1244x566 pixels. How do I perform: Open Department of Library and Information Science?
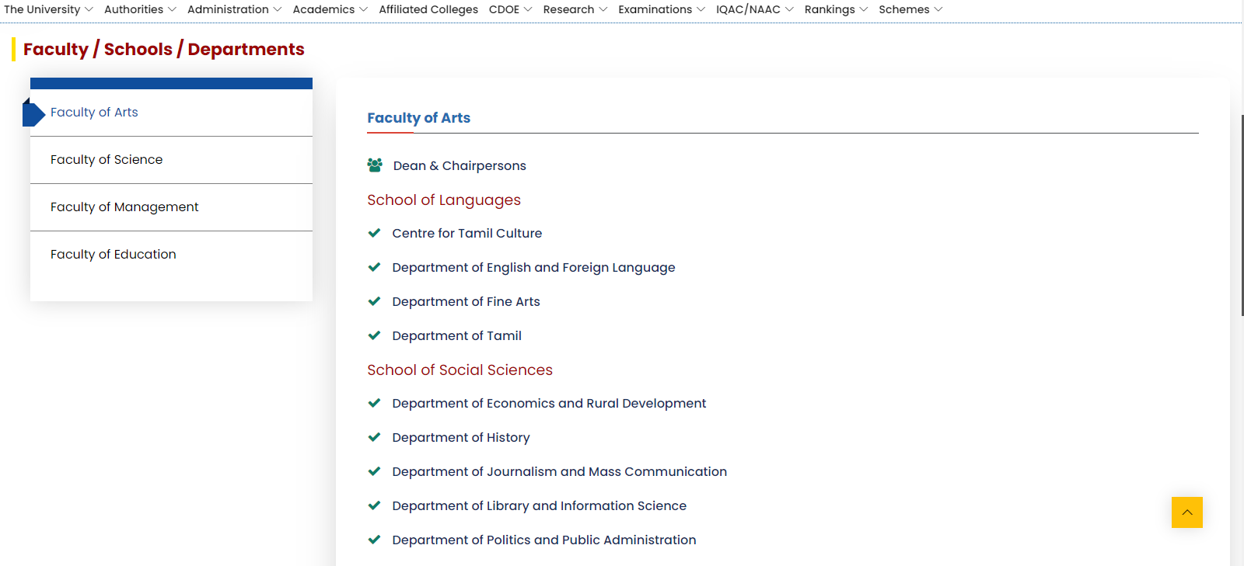(x=539, y=505)
